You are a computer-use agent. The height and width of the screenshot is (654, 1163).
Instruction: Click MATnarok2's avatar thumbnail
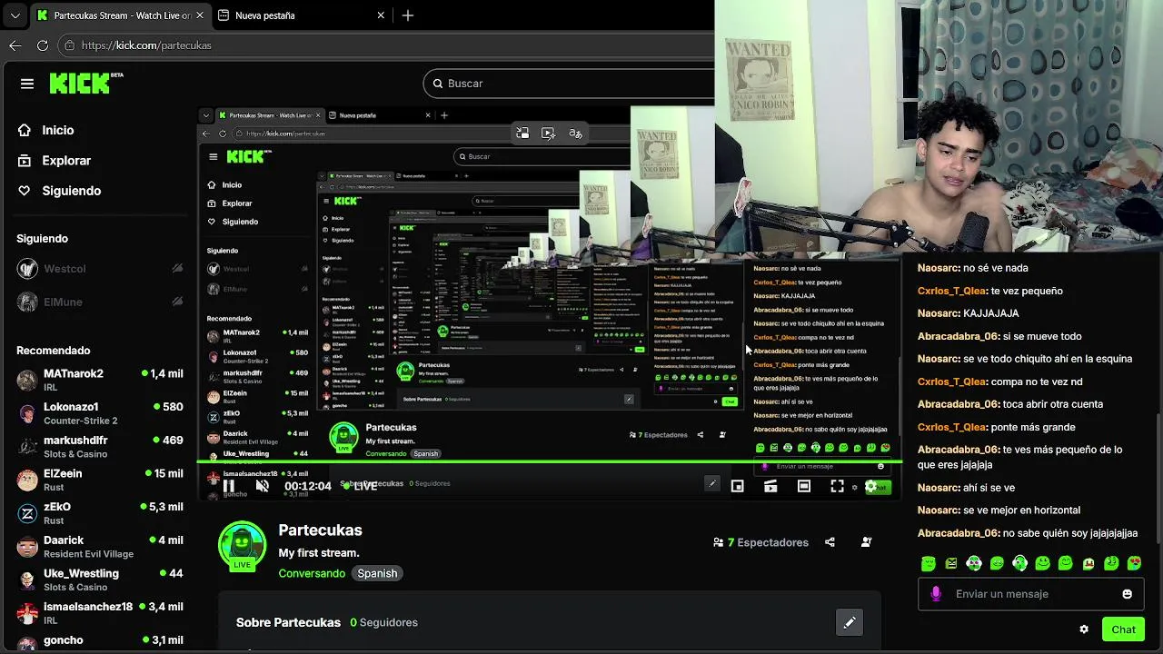tap(27, 380)
